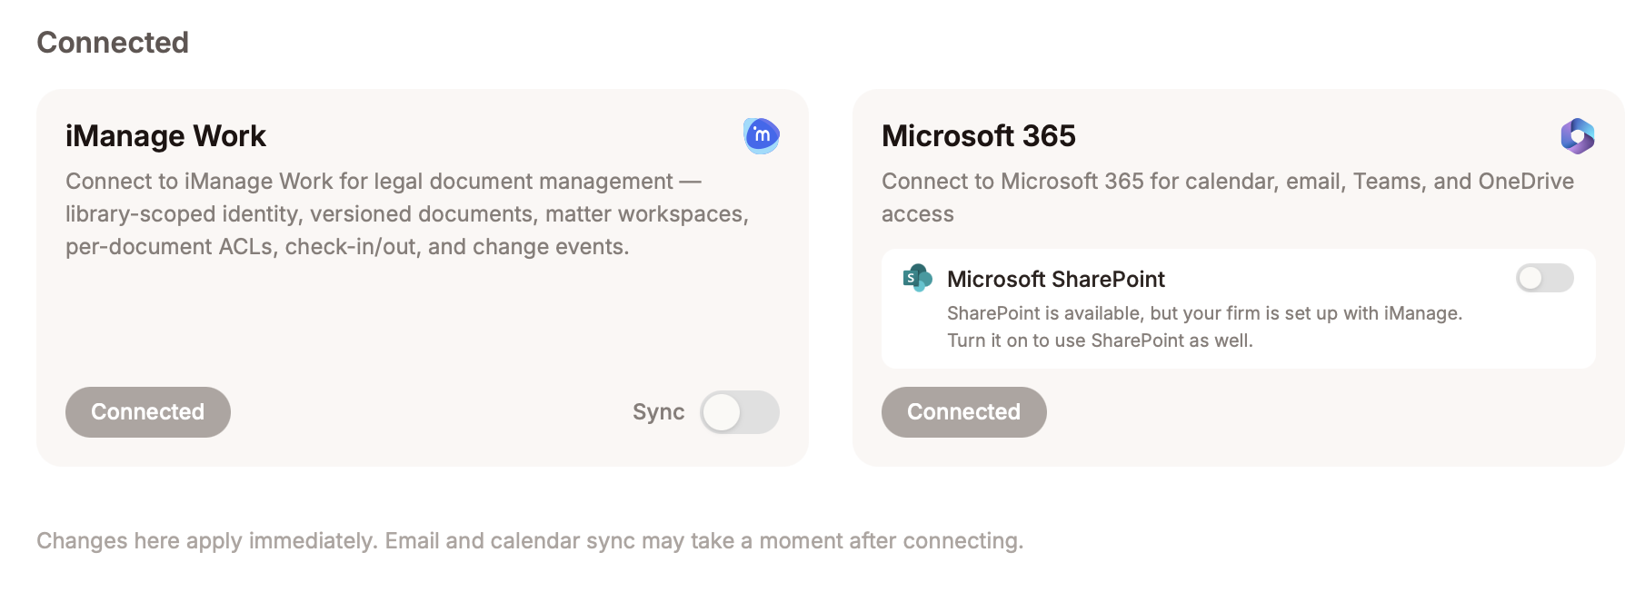
Task: Click the 'SharePoint is available' description text
Action: click(1205, 327)
